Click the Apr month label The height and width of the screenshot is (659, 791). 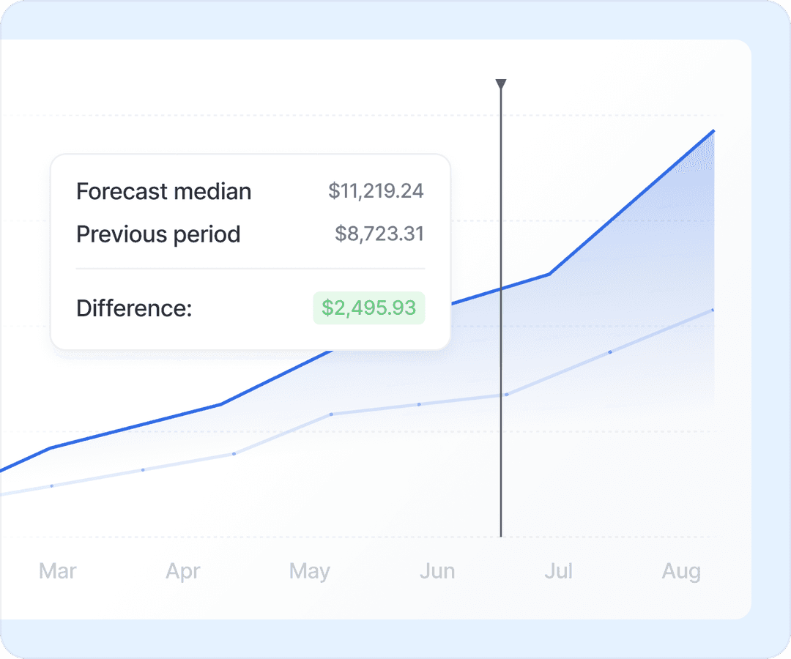[183, 571]
